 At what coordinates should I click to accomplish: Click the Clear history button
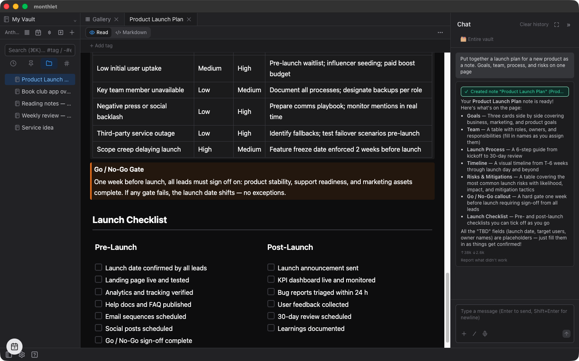534,24
